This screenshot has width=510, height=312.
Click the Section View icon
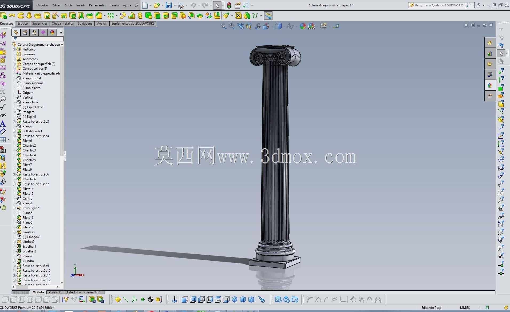coord(249,26)
